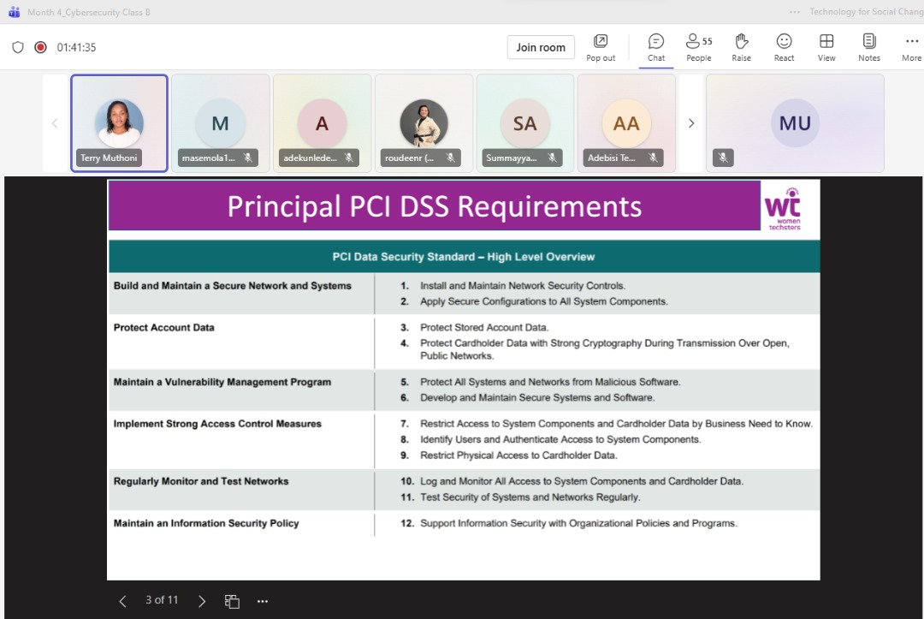Open the View options
This screenshot has width=924, height=619.
(826, 47)
